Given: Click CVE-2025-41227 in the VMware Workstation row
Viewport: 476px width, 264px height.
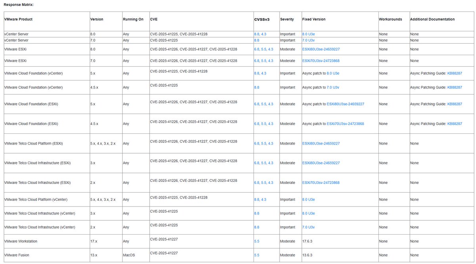Looking at the screenshot, I should [x=164, y=239].
